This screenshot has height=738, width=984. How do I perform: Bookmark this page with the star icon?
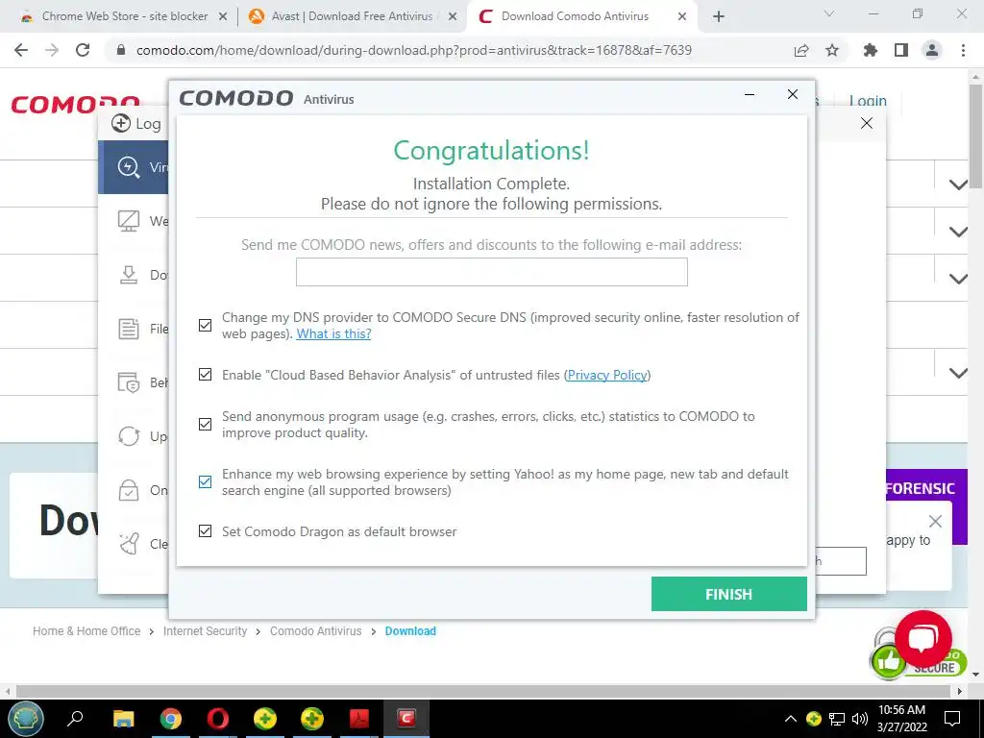point(832,50)
